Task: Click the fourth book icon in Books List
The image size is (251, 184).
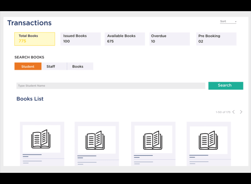Action: (208, 140)
